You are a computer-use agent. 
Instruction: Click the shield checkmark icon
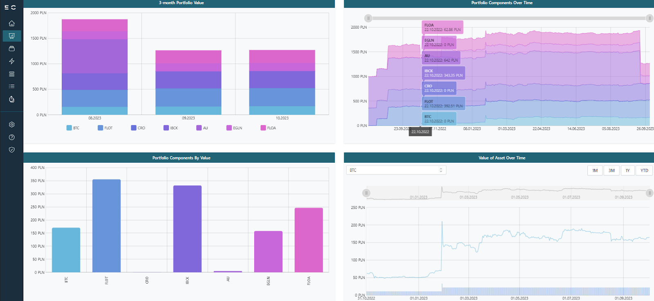click(12, 150)
